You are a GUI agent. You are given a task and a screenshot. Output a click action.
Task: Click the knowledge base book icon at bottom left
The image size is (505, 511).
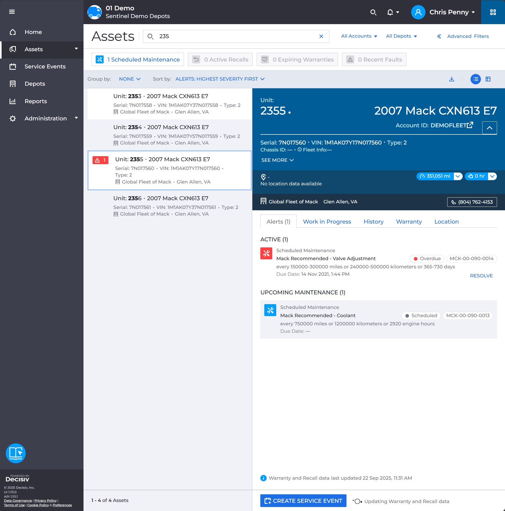point(16,453)
